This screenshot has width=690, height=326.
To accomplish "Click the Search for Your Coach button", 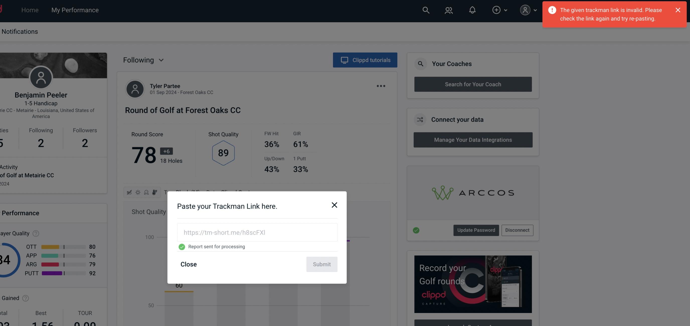I will point(473,84).
